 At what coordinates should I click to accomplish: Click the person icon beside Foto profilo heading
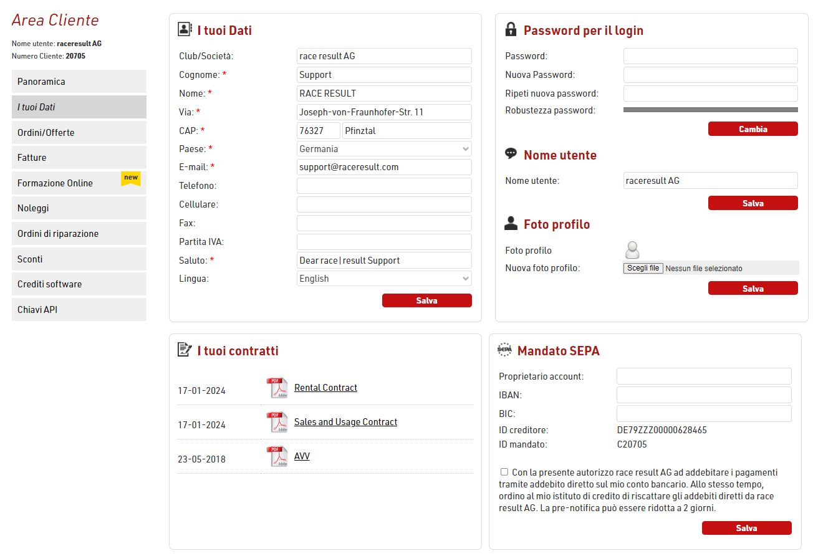(511, 223)
